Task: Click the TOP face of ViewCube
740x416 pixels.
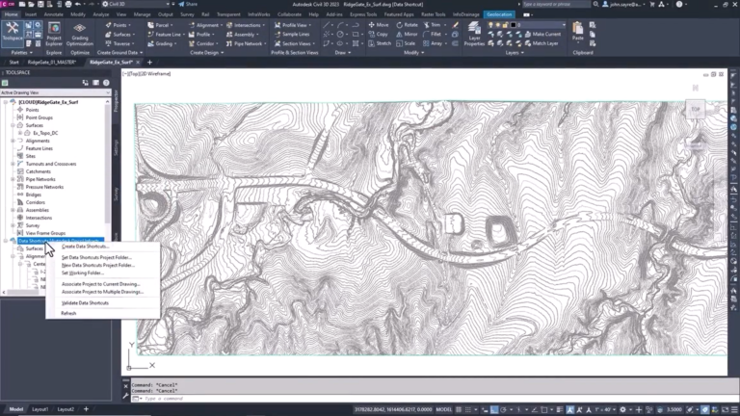Action: coord(695,109)
